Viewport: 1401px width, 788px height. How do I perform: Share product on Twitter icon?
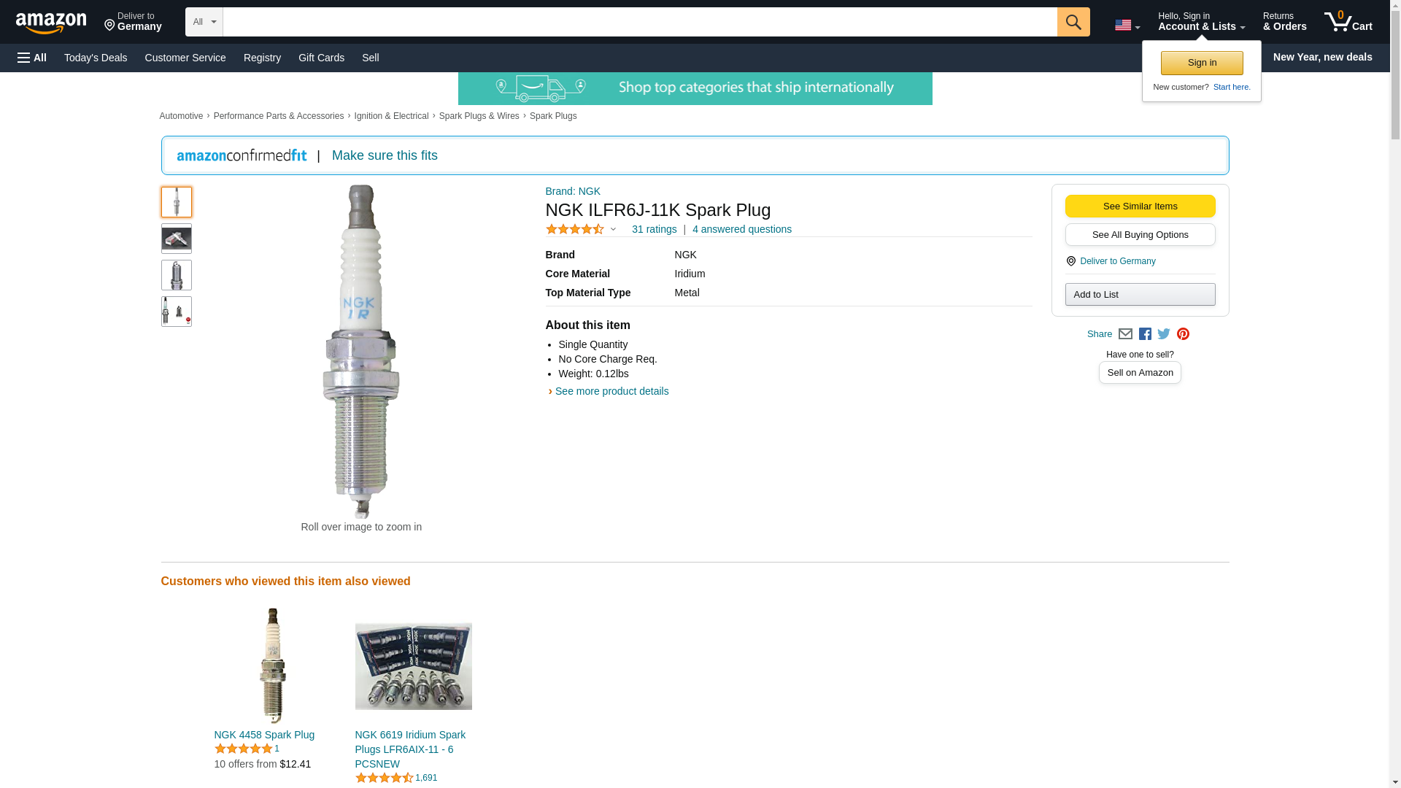1164,334
